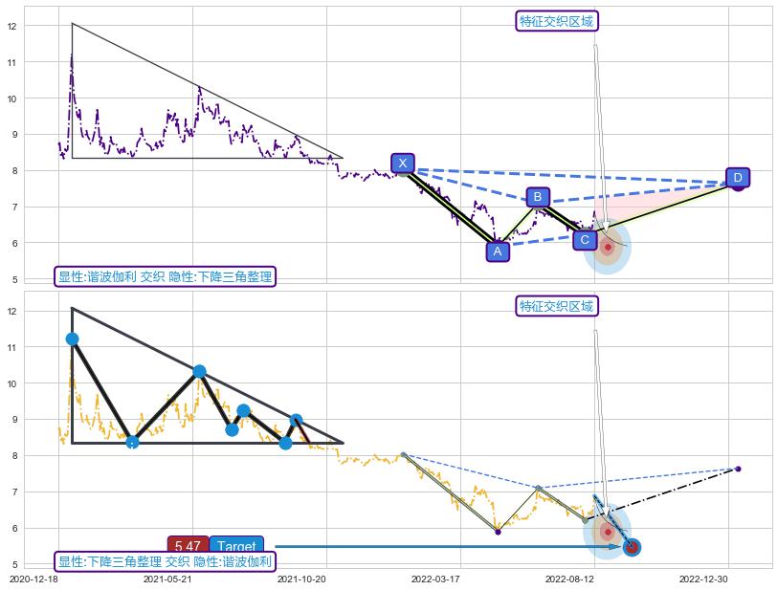The height and width of the screenshot is (590, 778).
Task: Click the B point marker label
Action: click(x=538, y=197)
